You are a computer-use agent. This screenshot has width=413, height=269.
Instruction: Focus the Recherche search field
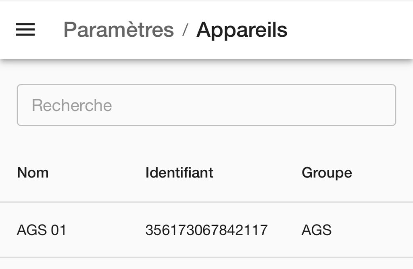tap(206, 105)
